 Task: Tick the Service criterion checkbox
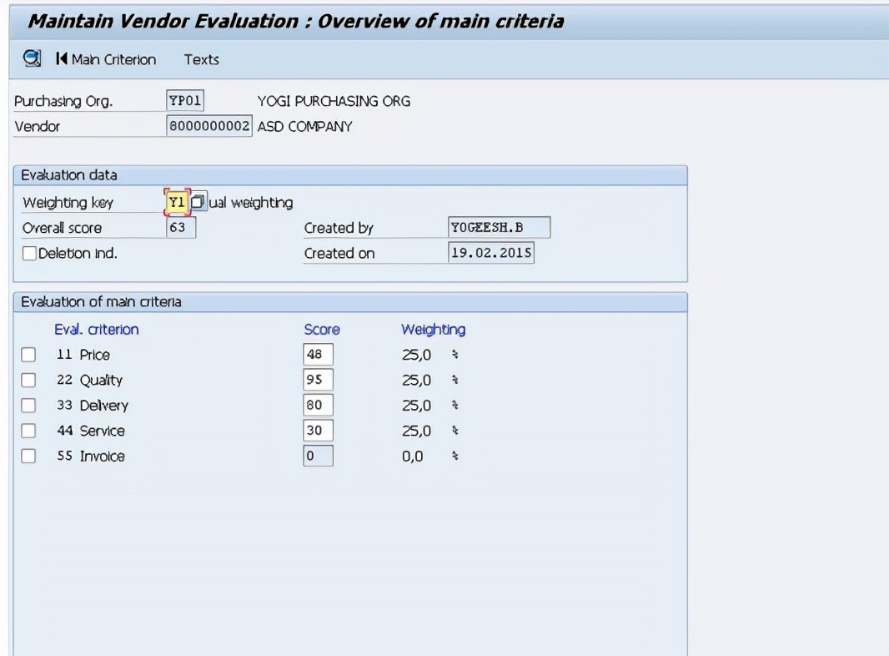point(28,431)
